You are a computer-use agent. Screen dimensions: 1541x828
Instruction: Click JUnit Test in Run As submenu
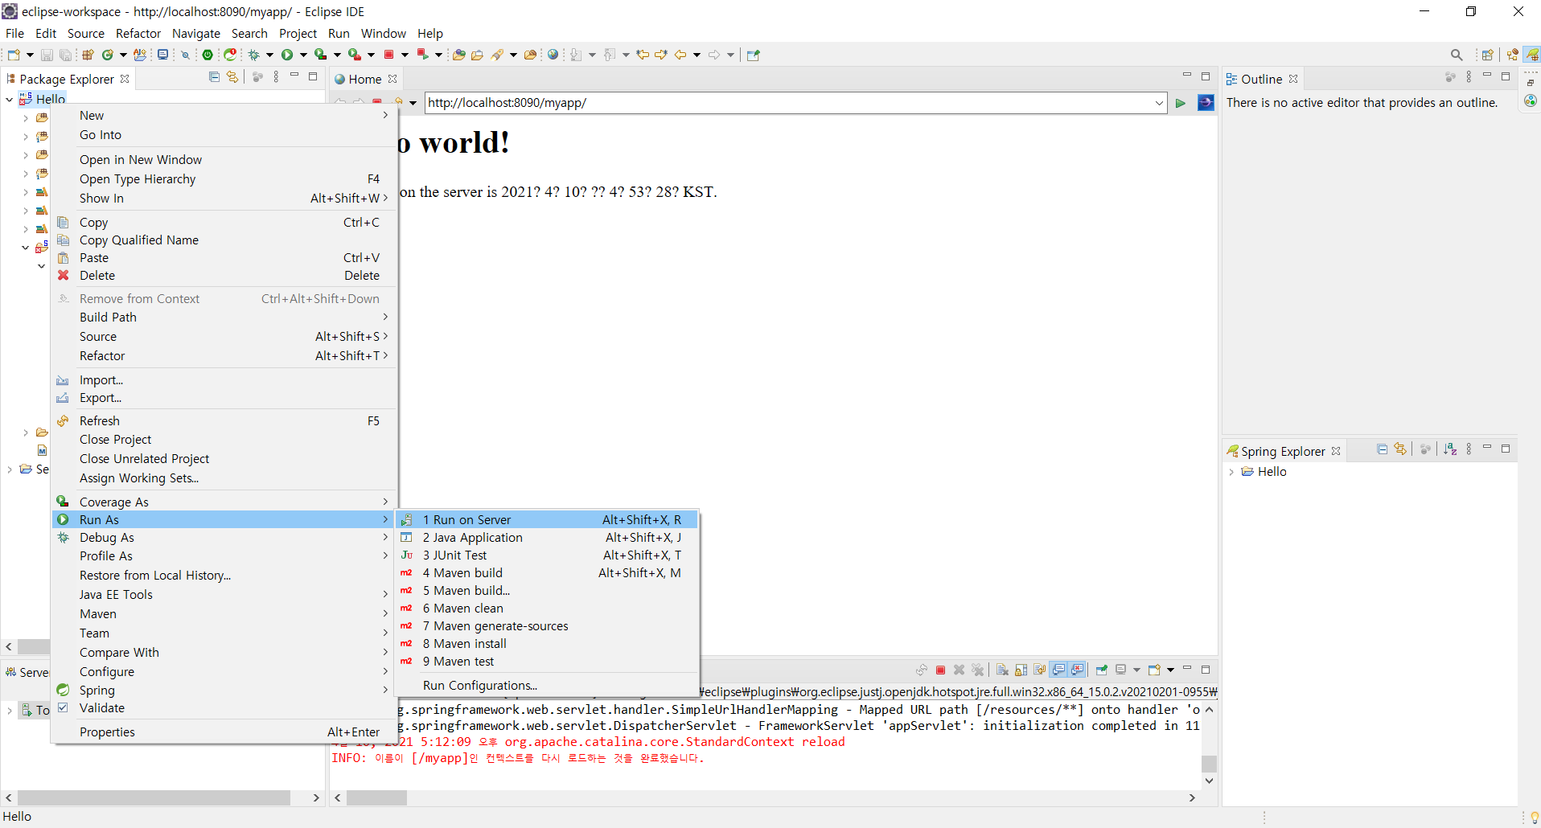(547, 555)
